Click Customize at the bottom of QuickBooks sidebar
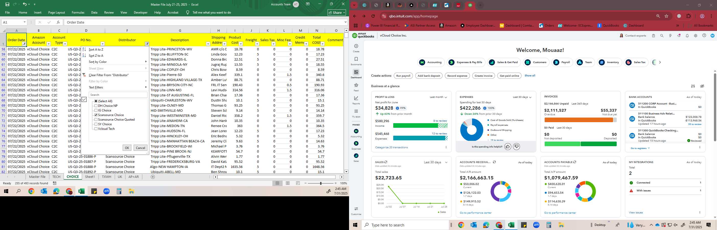This screenshot has height=230, width=717. pyautogui.click(x=356, y=211)
